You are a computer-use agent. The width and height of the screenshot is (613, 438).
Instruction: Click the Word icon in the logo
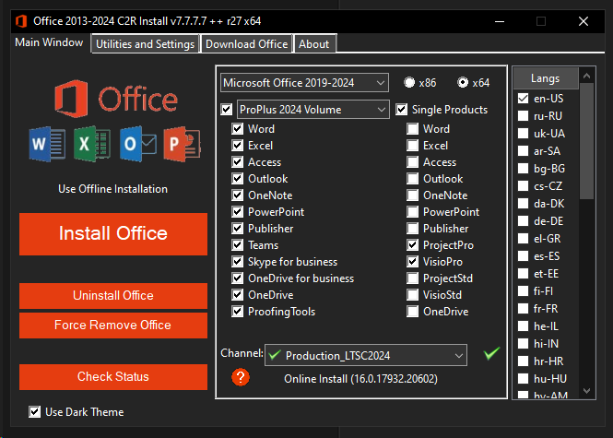(47, 144)
